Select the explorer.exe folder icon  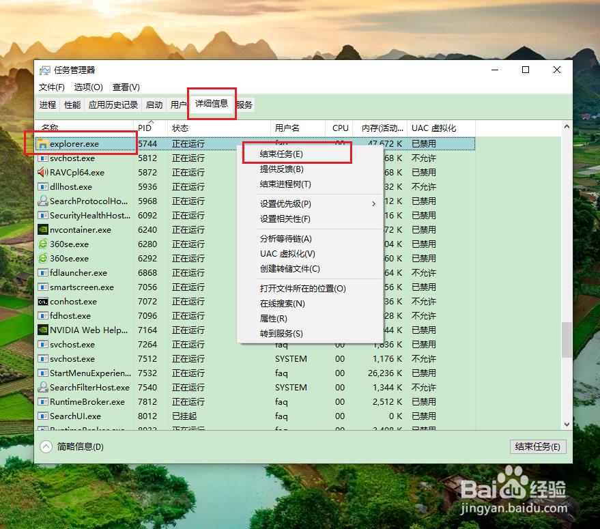(x=42, y=143)
